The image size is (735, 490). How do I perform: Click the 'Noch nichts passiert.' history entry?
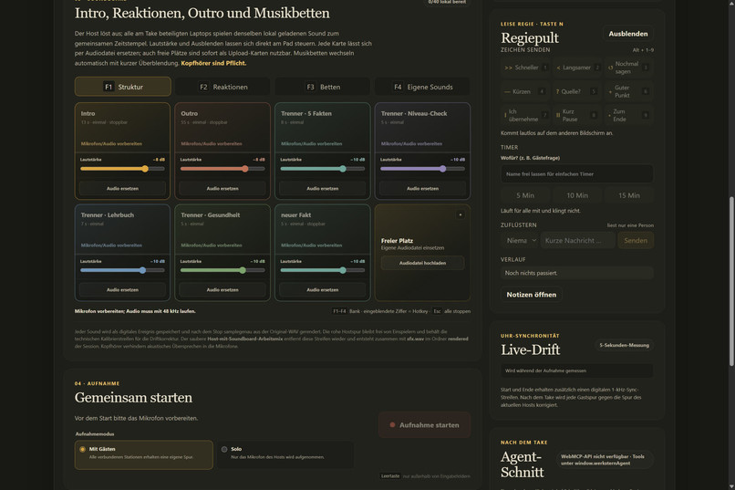tap(577, 273)
